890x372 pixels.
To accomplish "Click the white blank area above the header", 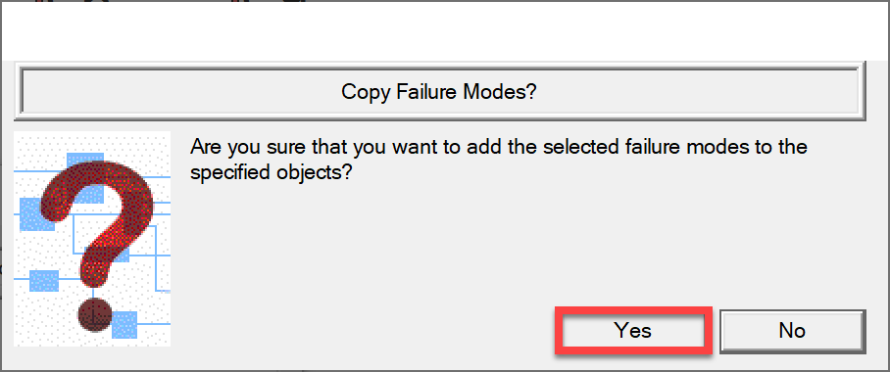I will pyautogui.click(x=444, y=31).
